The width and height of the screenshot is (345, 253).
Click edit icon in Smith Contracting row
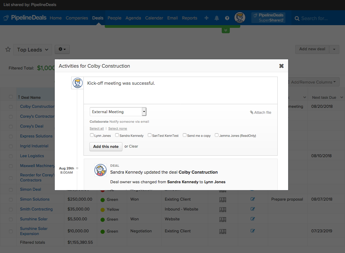point(253,209)
